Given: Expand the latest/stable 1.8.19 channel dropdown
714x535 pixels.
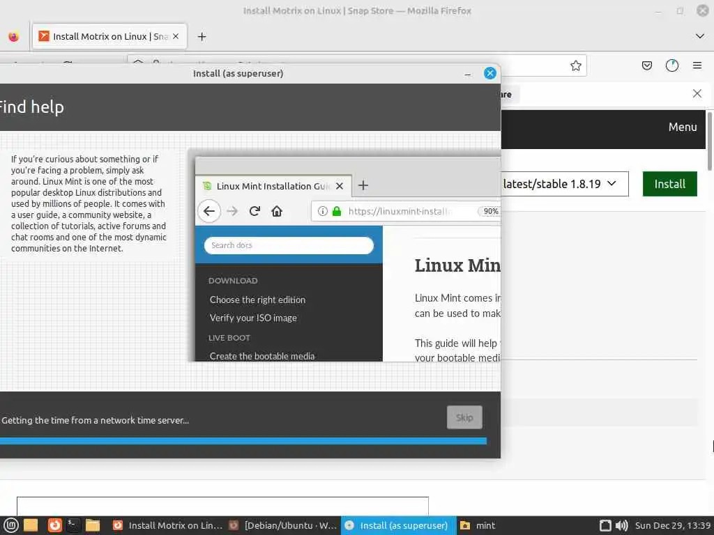Looking at the screenshot, I should coord(564,184).
